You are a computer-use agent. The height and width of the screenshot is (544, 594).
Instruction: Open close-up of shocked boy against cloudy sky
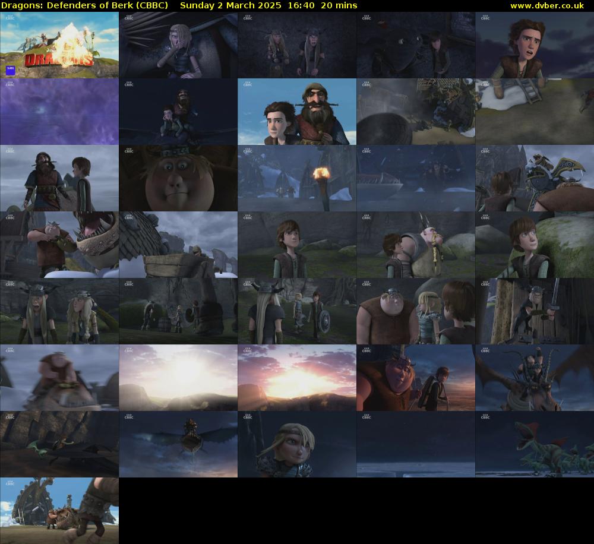pos(535,45)
